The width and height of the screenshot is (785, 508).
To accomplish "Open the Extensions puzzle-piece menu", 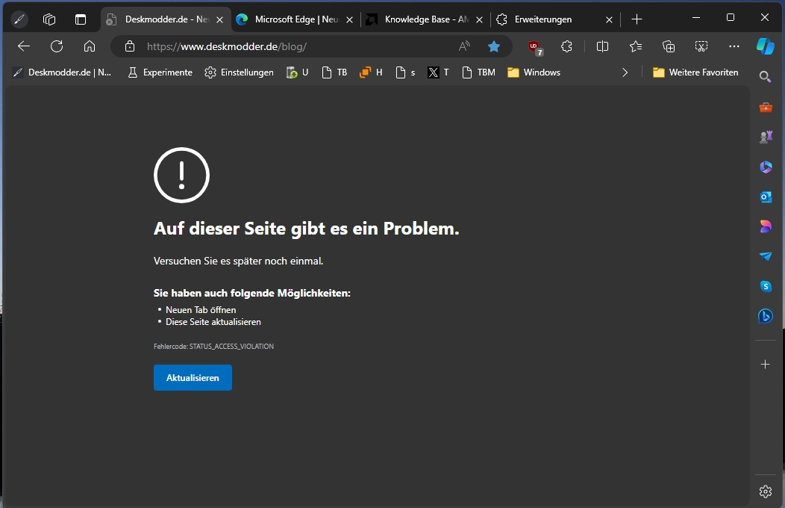I will point(566,46).
